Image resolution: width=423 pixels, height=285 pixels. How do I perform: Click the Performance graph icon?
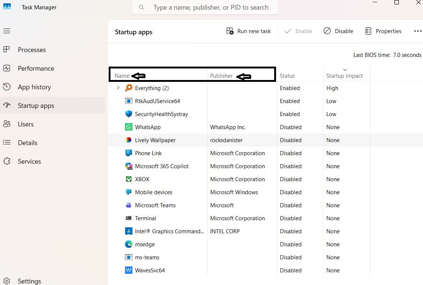click(x=7, y=68)
